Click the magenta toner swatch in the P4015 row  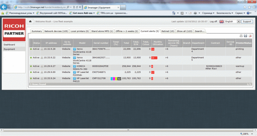114,79
